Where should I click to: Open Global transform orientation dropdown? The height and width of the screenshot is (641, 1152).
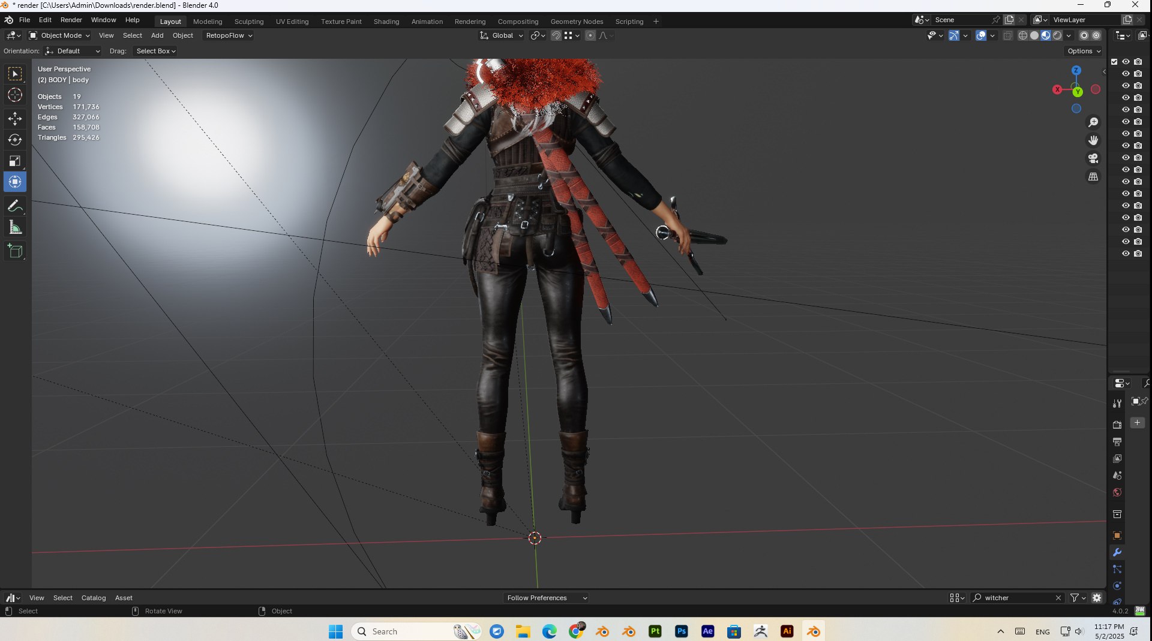pyautogui.click(x=502, y=35)
